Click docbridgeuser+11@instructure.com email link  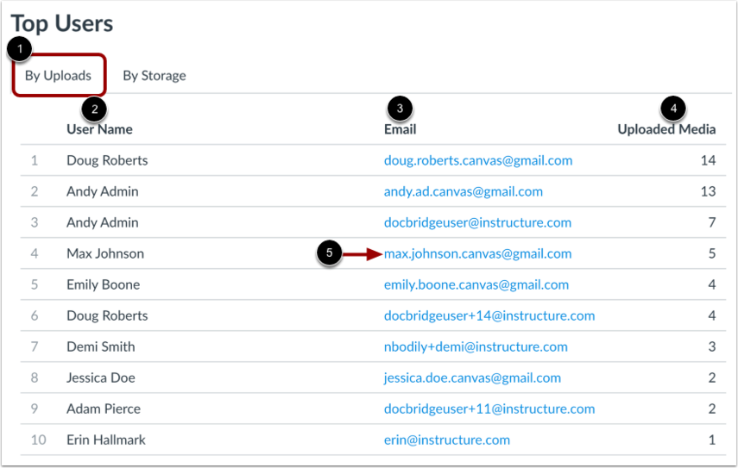(489, 409)
